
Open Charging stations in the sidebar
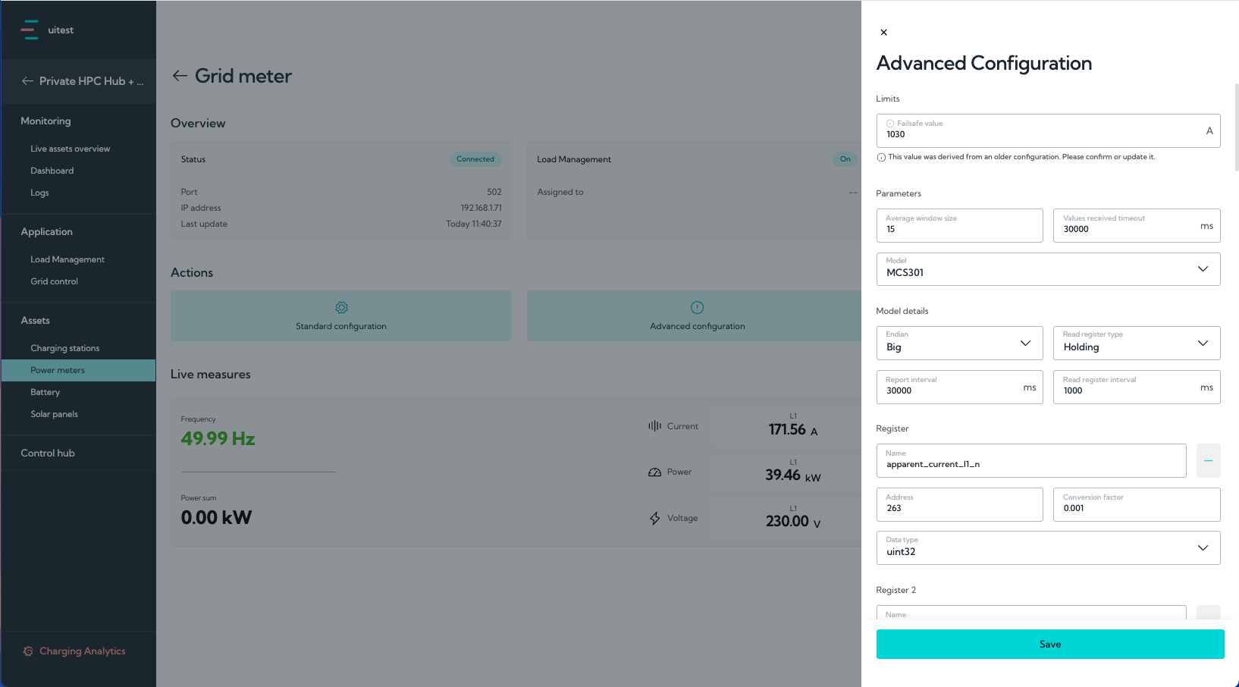64,348
